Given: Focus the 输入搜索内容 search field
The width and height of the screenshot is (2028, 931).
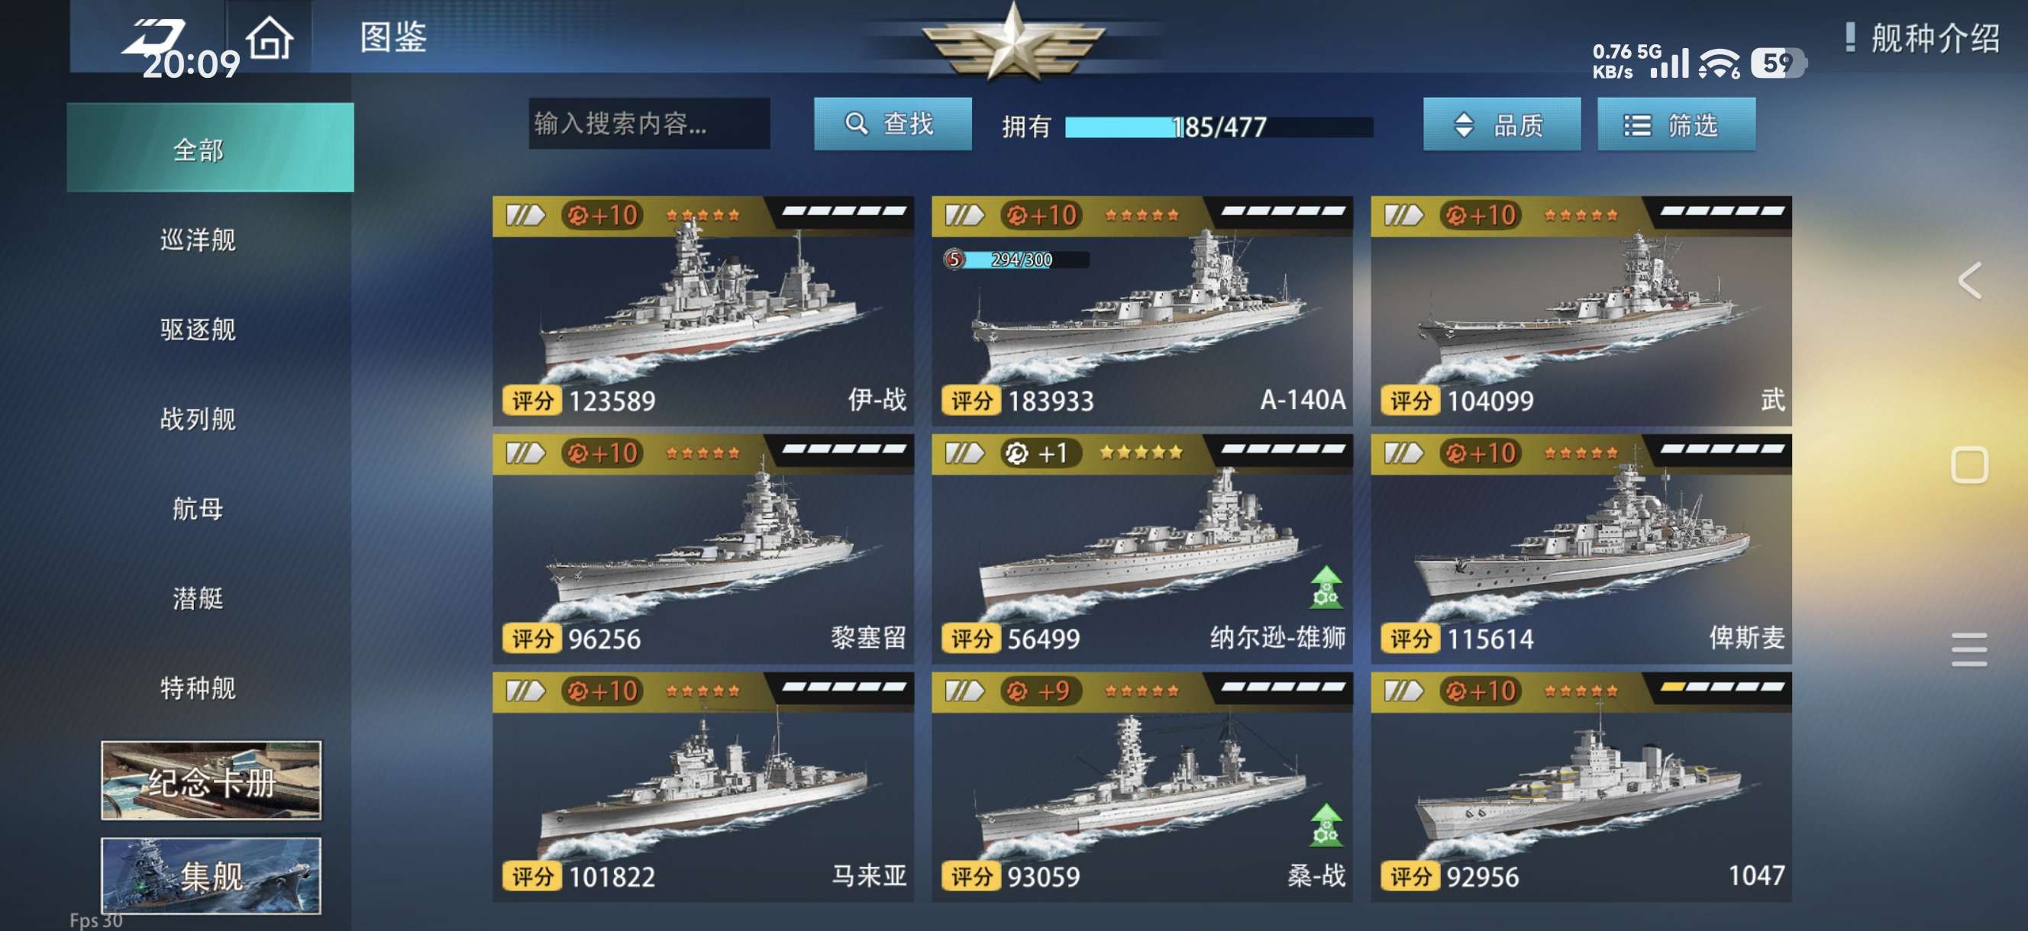Looking at the screenshot, I should coord(649,124).
